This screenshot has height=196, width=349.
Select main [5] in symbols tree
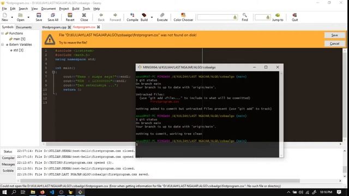point(19,39)
